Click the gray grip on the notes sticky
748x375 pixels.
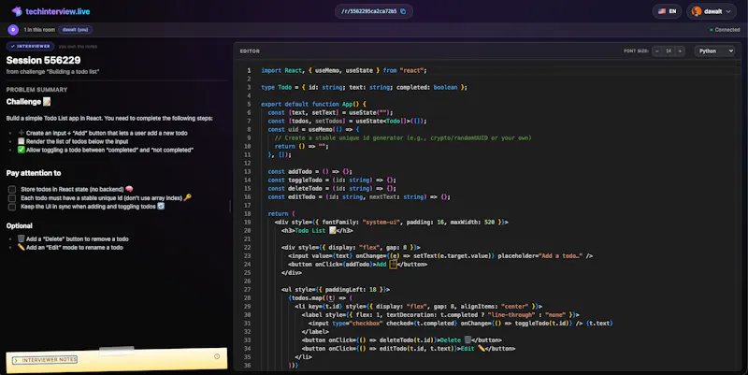click(x=117, y=351)
